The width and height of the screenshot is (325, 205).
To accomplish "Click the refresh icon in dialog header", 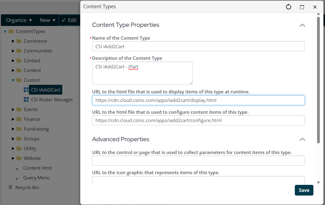I will point(288,7).
